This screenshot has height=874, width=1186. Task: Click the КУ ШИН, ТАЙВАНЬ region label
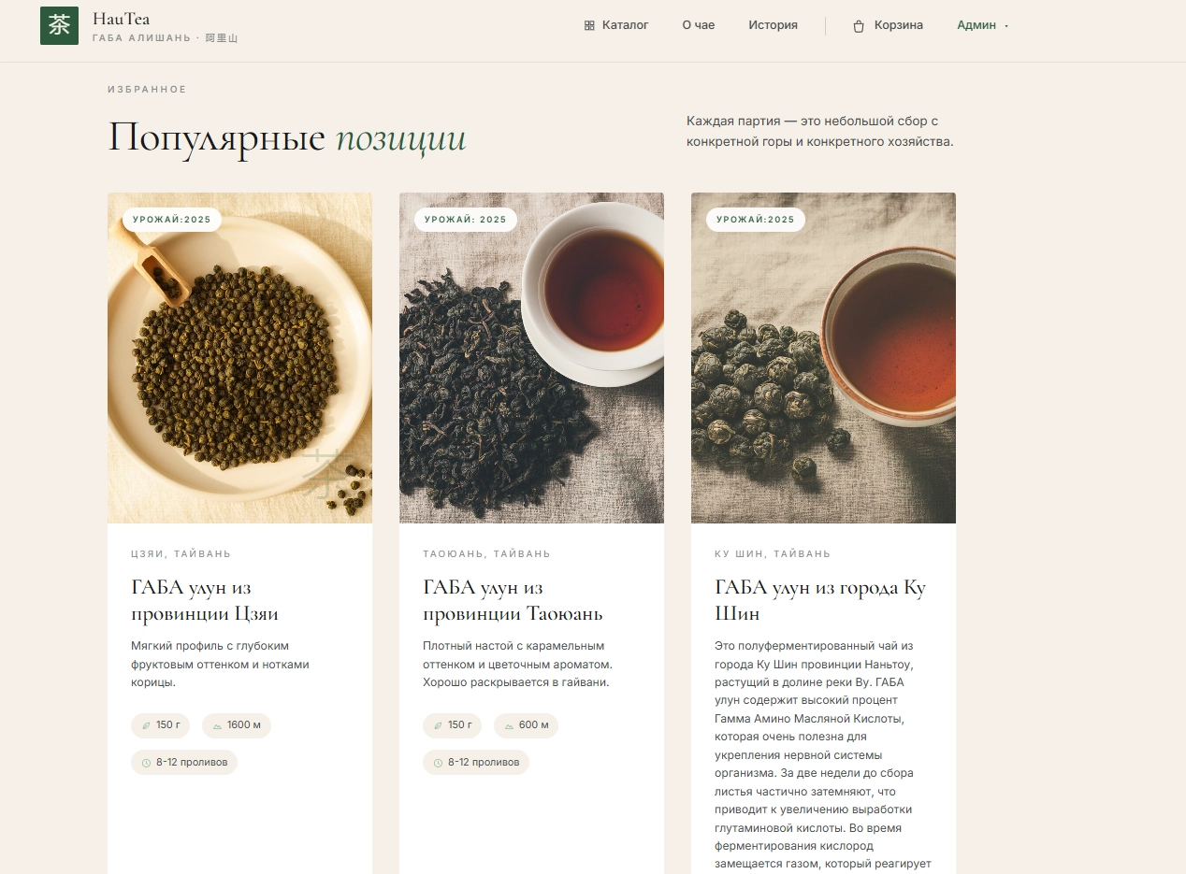(x=773, y=554)
